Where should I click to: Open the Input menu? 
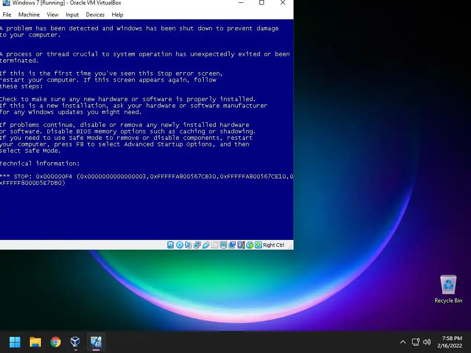coord(72,14)
